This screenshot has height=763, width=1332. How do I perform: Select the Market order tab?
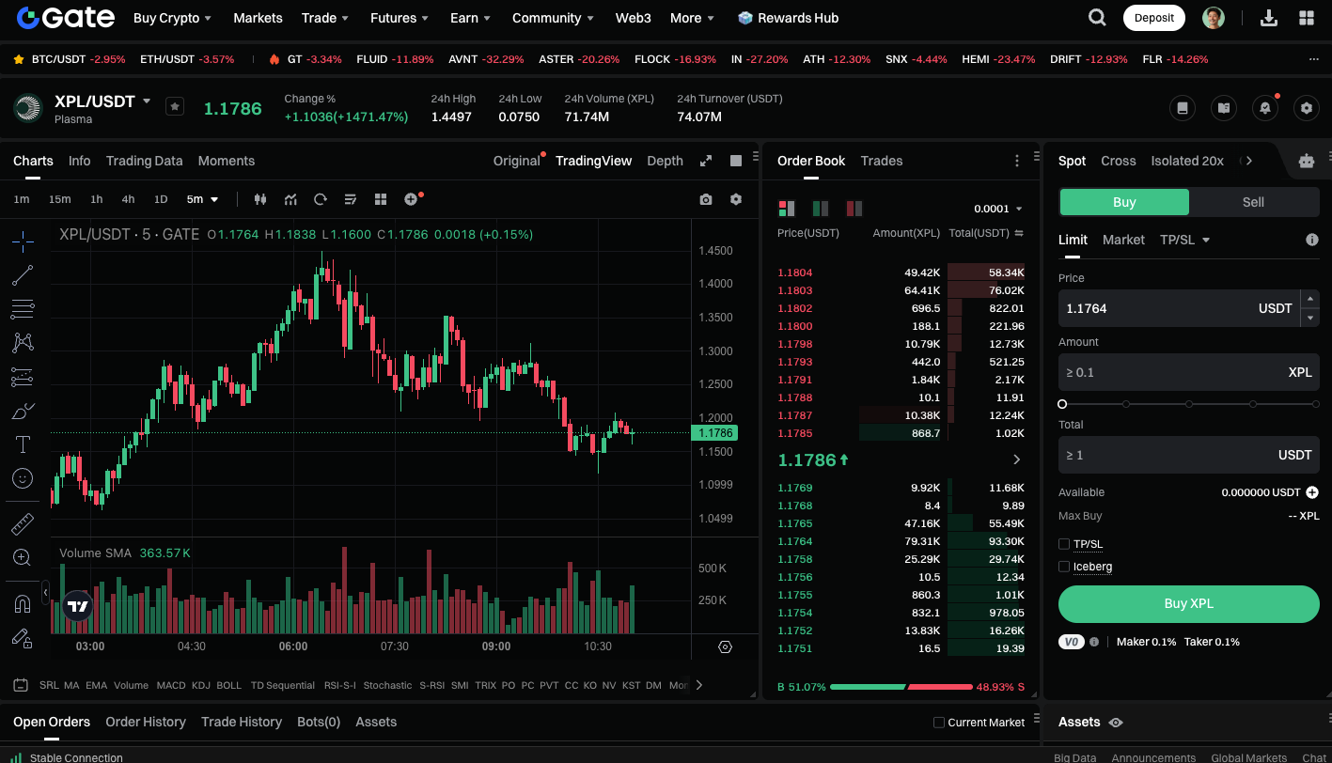pyautogui.click(x=1123, y=240)
